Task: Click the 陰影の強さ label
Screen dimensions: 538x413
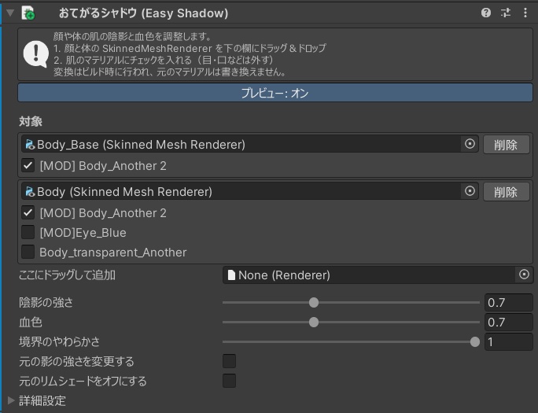Action: click(46, 303)
